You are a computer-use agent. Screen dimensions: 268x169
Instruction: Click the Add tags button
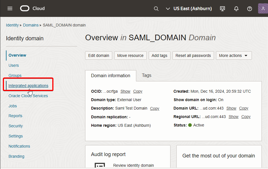click(159, 55)
